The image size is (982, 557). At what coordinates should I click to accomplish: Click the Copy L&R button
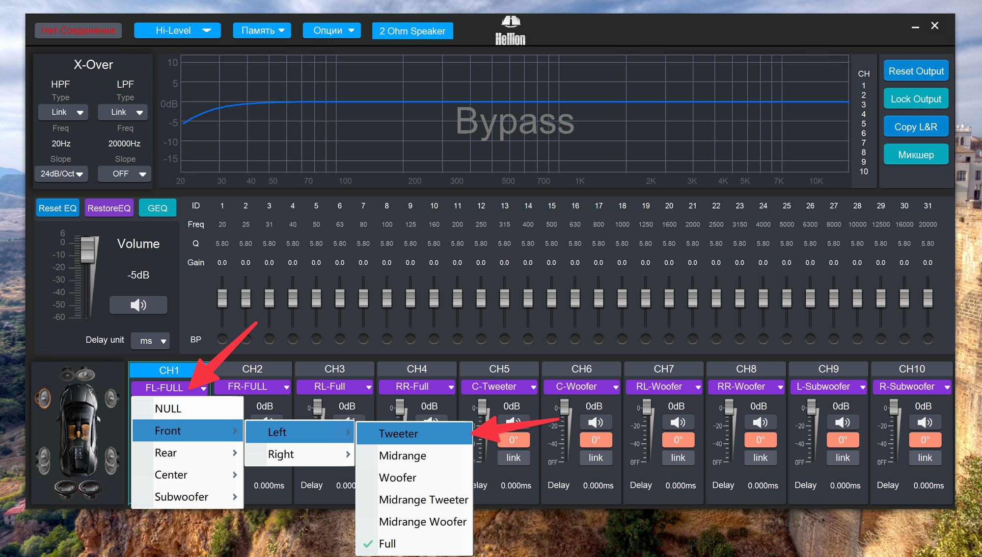(x=915, y=127)
